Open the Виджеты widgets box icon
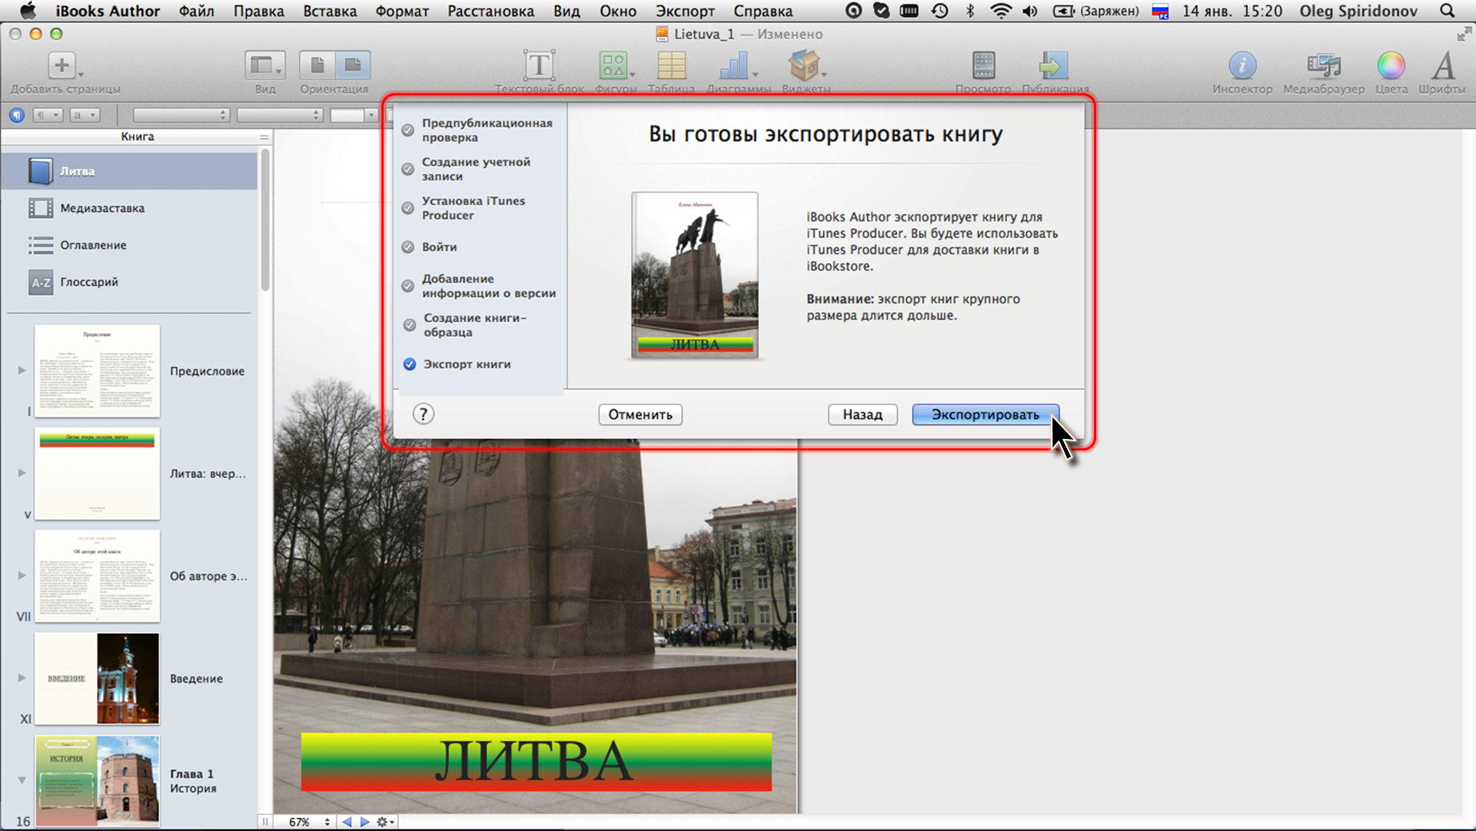The height and width of the screenshot is (831, 1476). click(x=804, y=65)
